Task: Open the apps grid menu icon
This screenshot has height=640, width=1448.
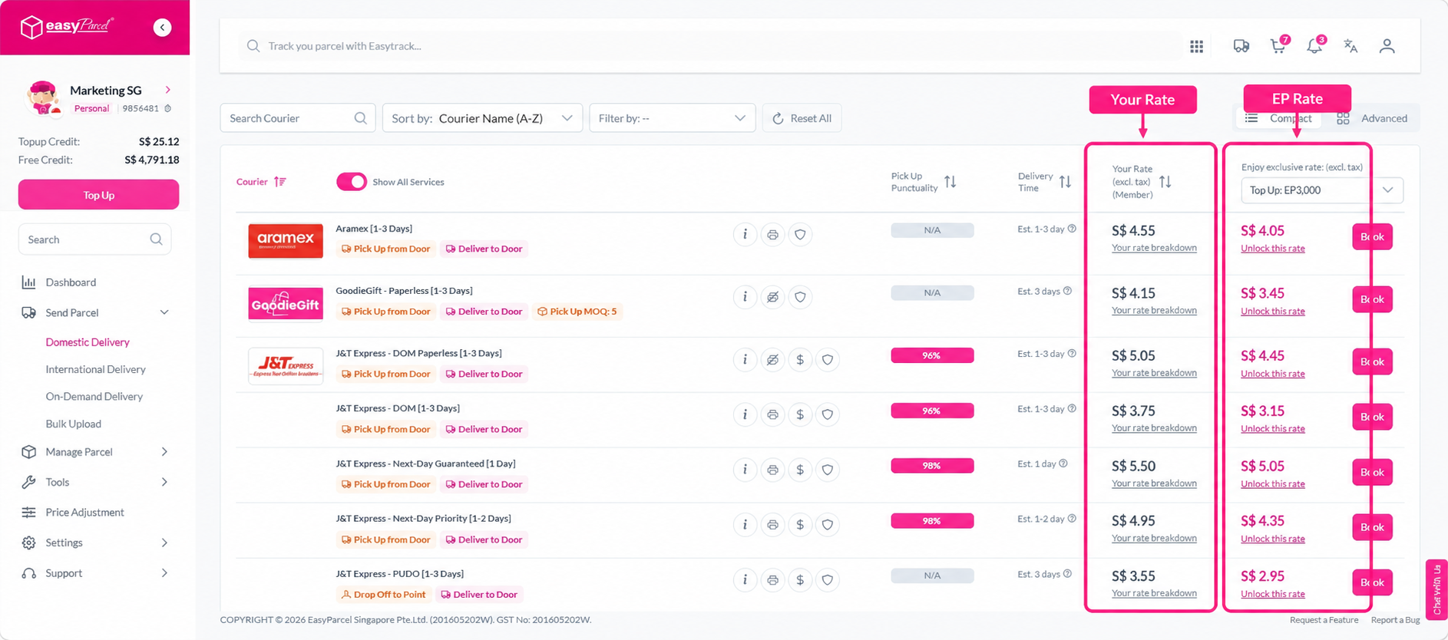Action: click(x=1196, y=47)
